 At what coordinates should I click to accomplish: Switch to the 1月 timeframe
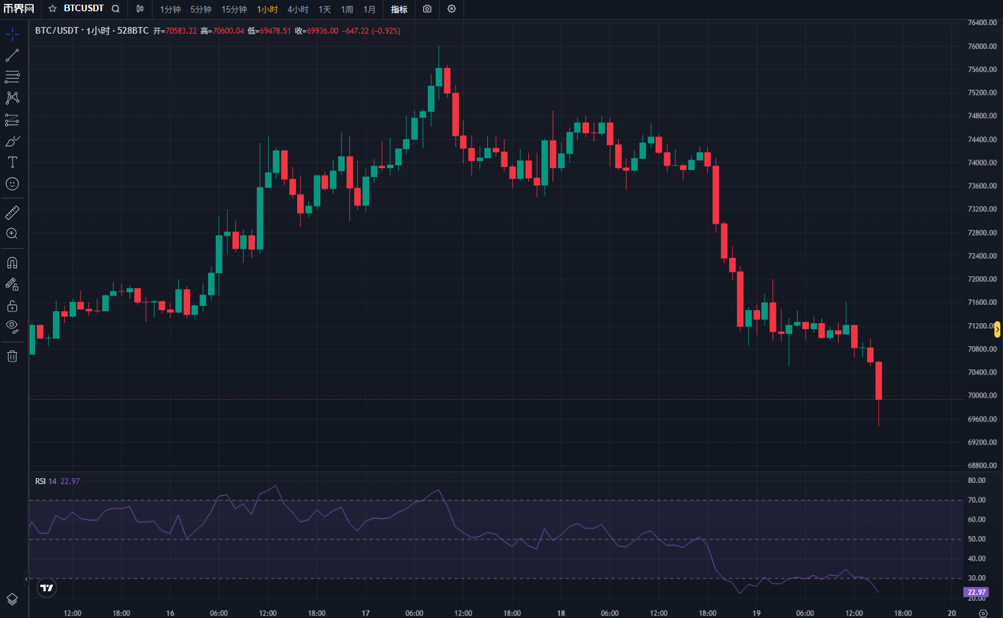point(370,9)
